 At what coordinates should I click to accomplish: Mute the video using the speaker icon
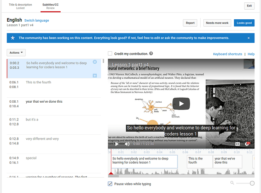(x=127, y=144)
